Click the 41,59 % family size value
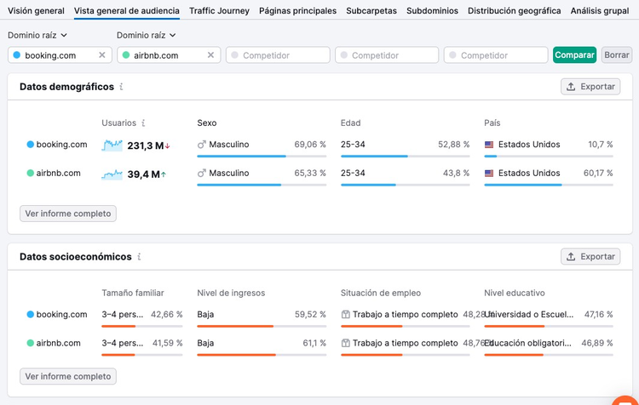 pos(168,343)
